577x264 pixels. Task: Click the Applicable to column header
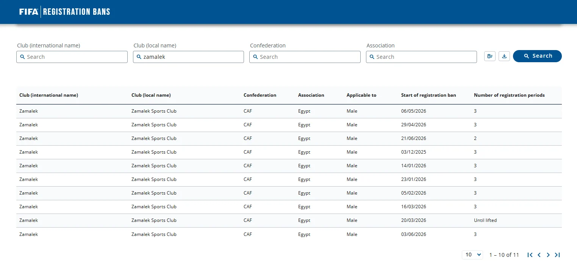361,95
